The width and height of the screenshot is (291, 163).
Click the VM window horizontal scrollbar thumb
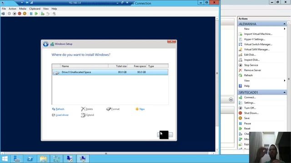106,153
